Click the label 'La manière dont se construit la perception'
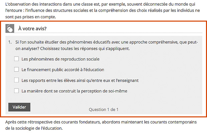Screen dimensions: 207x133 coord(74,91)
